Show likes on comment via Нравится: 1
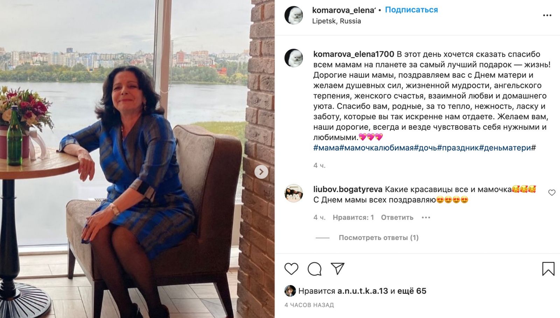The image size is (560, 318). [x=353, y=218]
